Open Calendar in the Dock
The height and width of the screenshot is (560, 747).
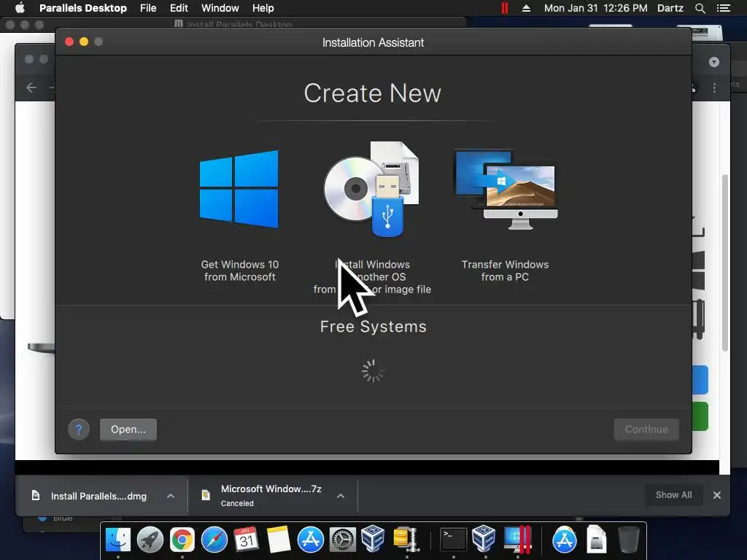pyautogui.click(x=247, y=540)
